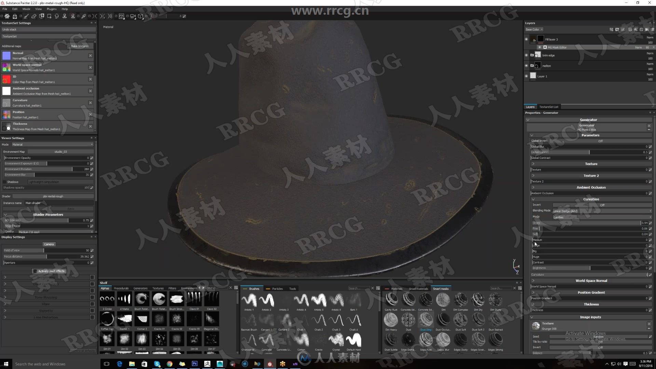
Task: Add a new fill layer icon
Action: pos(635,29)
